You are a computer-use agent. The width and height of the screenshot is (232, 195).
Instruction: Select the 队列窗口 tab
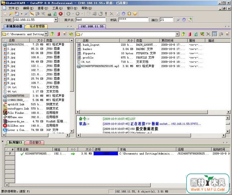point(15,142)
